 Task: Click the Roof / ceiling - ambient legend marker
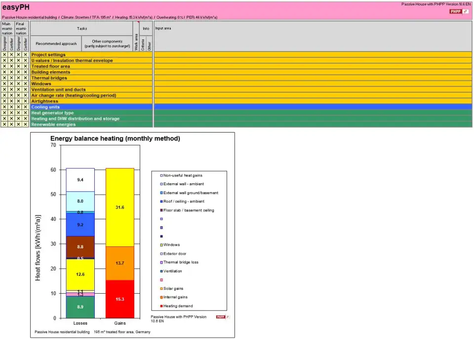click(x=161, y=202)
